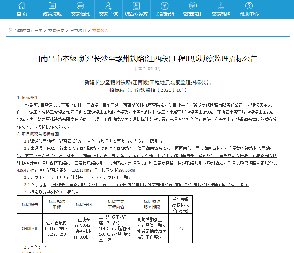The image size is (294, 253).
Task: Click the 数据统计 layers icon
Action: (x=193, y=6)
